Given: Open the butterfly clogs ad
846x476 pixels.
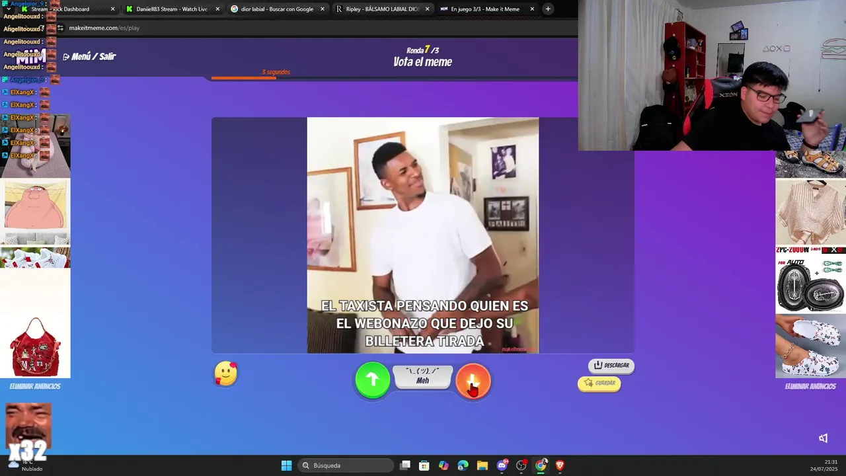Looking at the screenshot, I should click(810, 346).
